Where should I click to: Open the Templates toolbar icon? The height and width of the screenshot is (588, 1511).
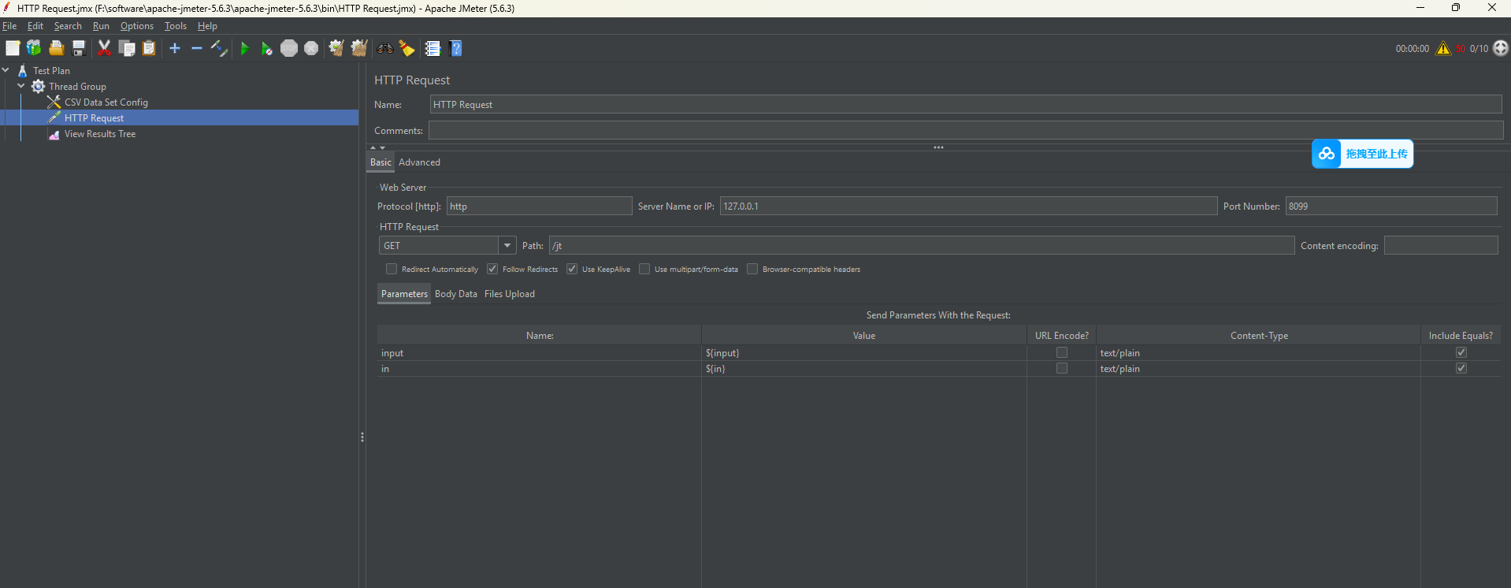tap(34, 48)
